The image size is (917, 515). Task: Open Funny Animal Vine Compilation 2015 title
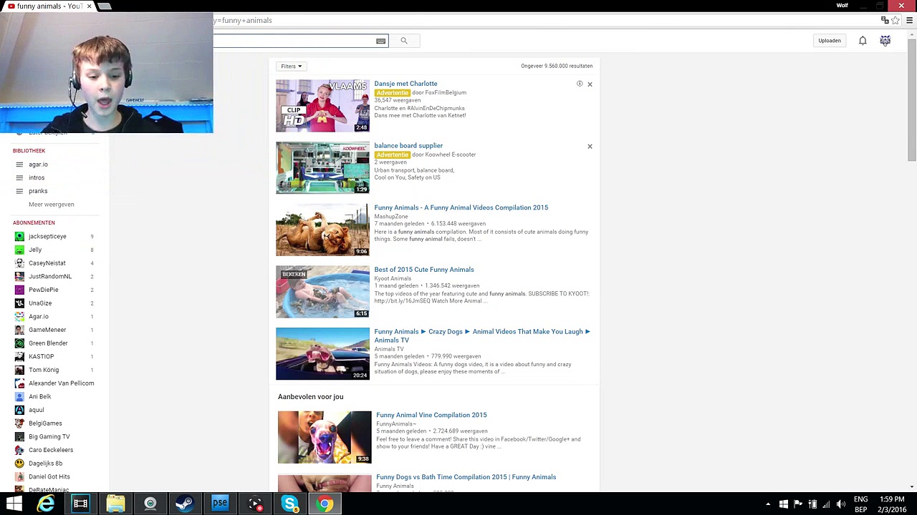431,415
